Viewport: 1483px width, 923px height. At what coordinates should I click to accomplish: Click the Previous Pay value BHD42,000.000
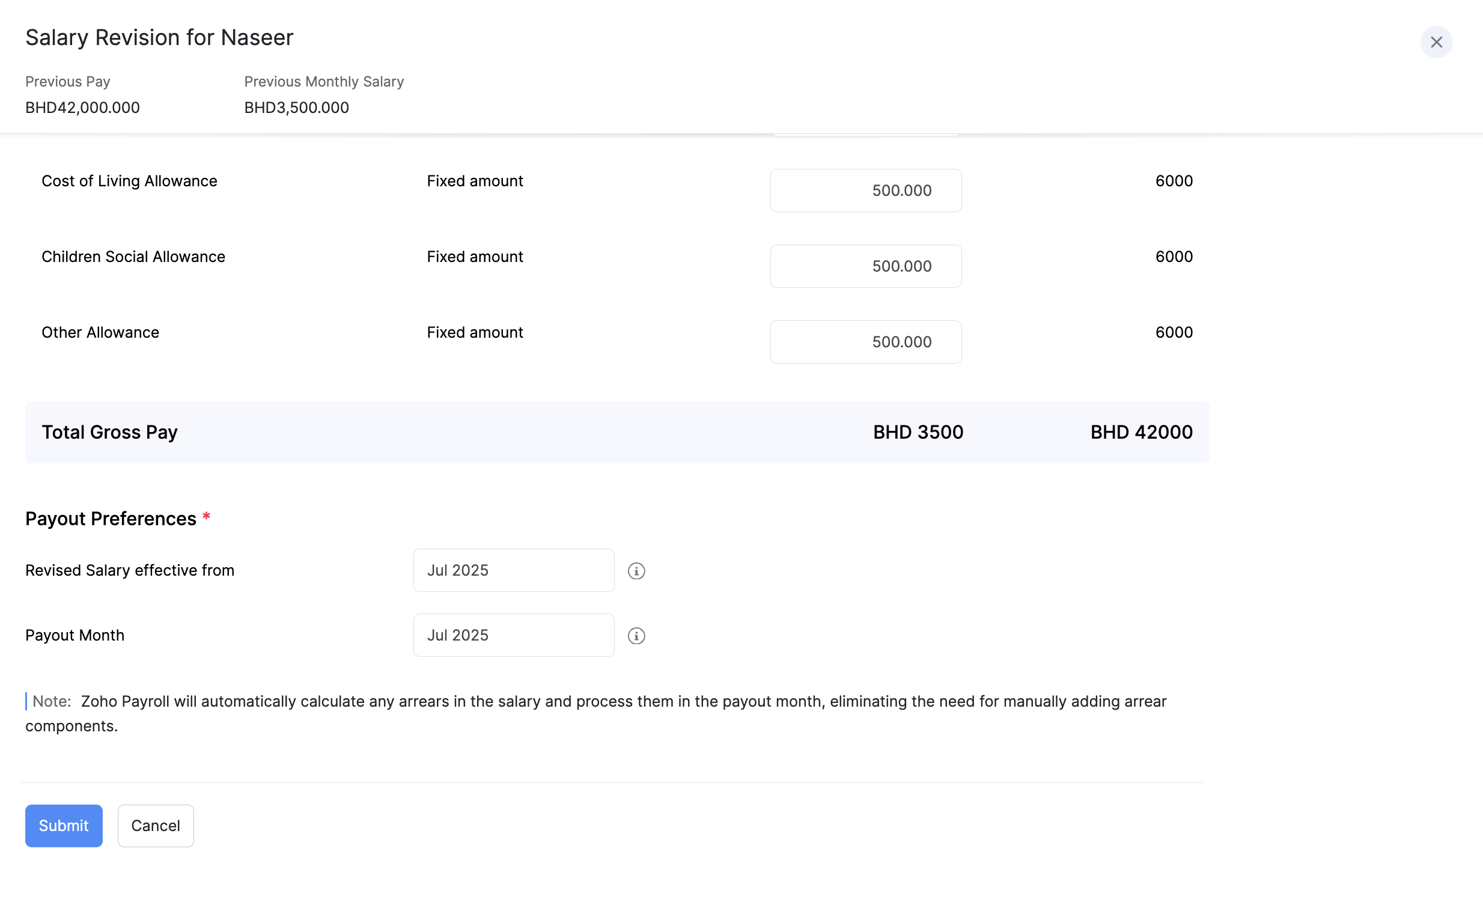click(x=82, y=108)
